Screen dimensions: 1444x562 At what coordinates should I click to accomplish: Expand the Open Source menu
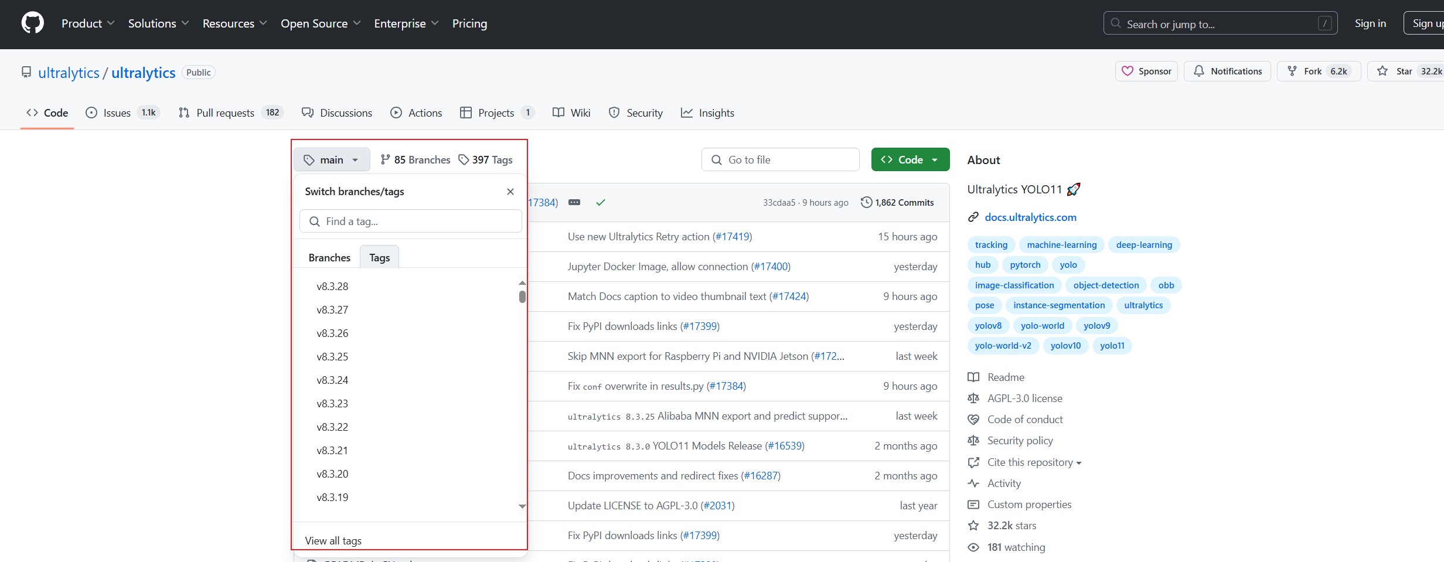[x=321, y=23]
